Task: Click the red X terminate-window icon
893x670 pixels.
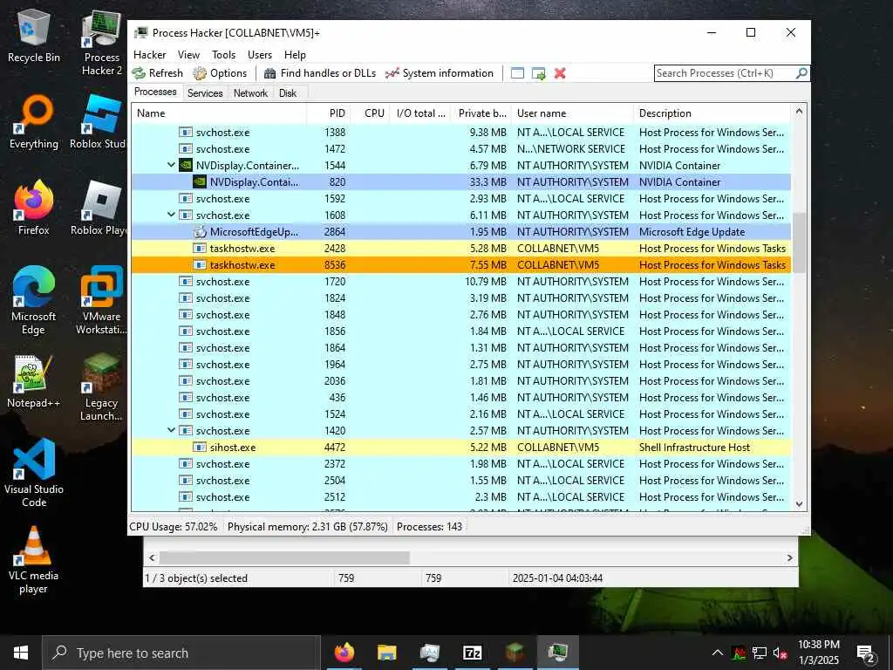Action: pyautogui.click(x=560, y=73)
